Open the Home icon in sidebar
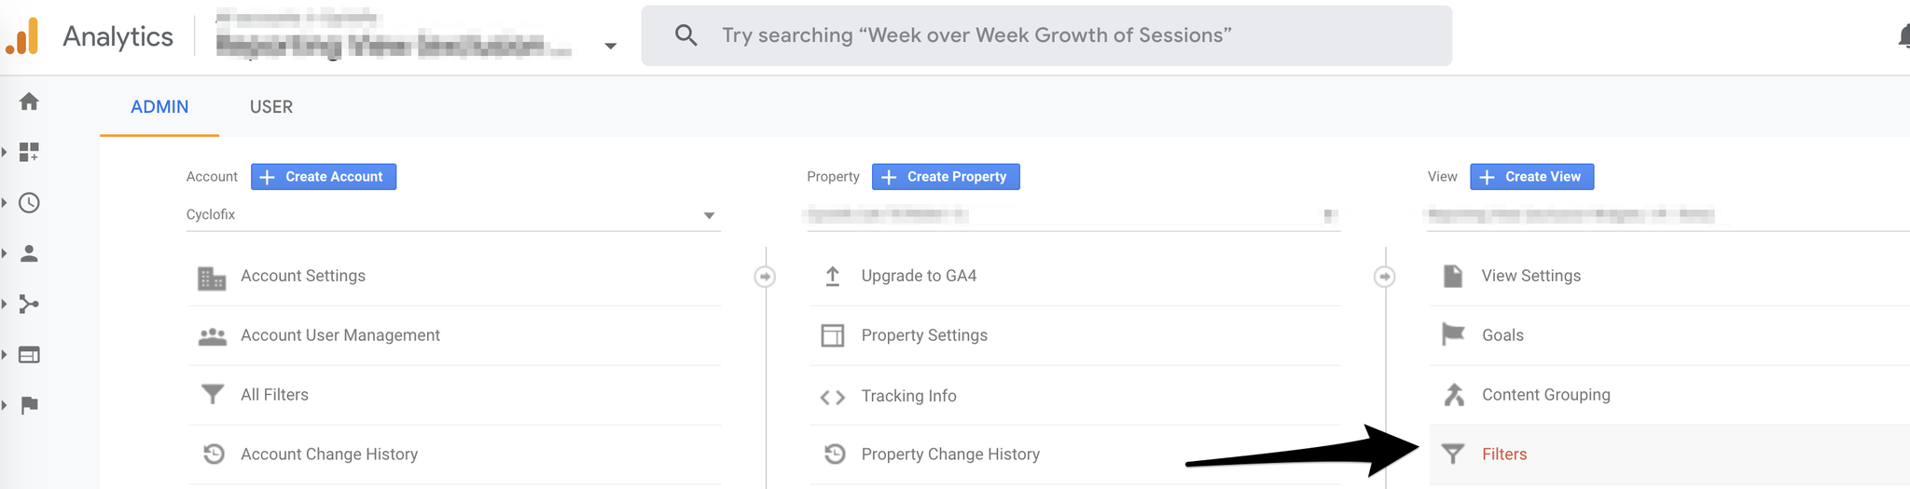 coord(29,102)
